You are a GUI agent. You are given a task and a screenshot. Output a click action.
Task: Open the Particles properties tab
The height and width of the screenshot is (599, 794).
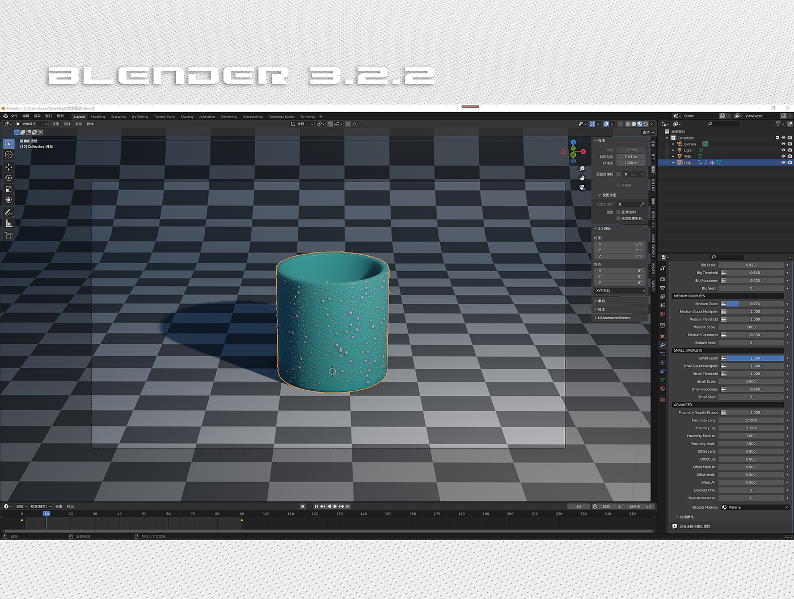[x=662, y=354]
